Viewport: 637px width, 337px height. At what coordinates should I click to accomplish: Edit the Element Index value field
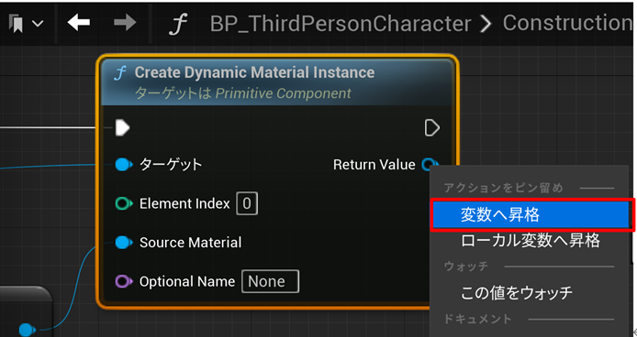pyautogui.click(x=247, y=203)
